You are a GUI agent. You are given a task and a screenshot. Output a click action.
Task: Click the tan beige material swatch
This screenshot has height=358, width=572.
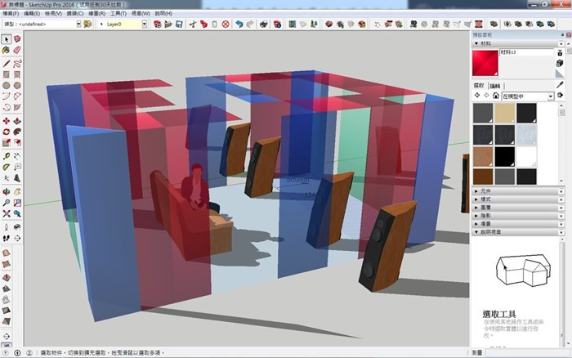[x=504, y=113]
